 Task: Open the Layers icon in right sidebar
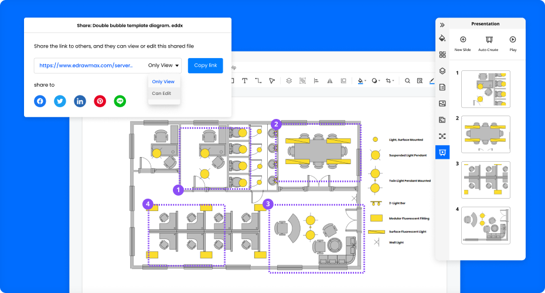click(442, 71)
